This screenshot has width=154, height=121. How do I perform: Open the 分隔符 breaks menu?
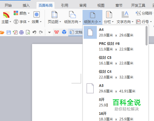pyautogui.click(x=145, y=13)
